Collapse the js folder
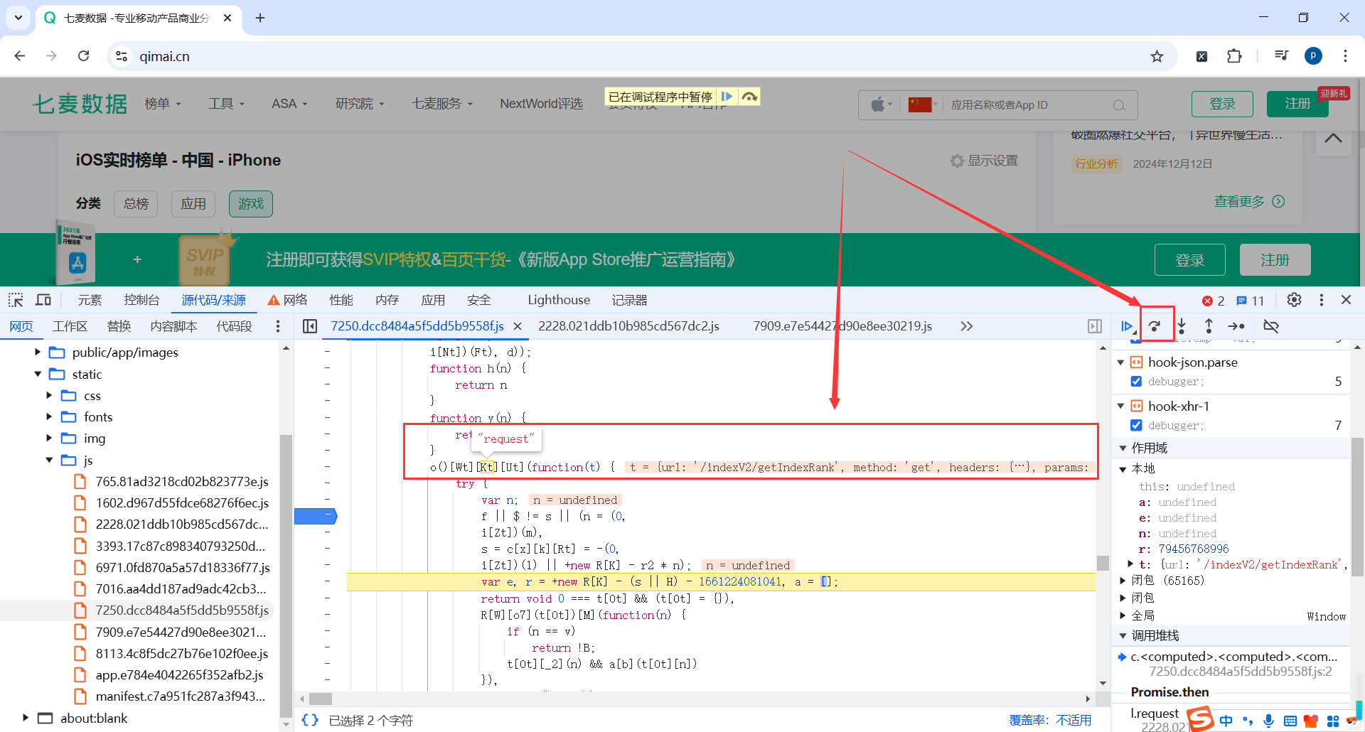Viewport: 1365px width, 732px height. (49, 461)
